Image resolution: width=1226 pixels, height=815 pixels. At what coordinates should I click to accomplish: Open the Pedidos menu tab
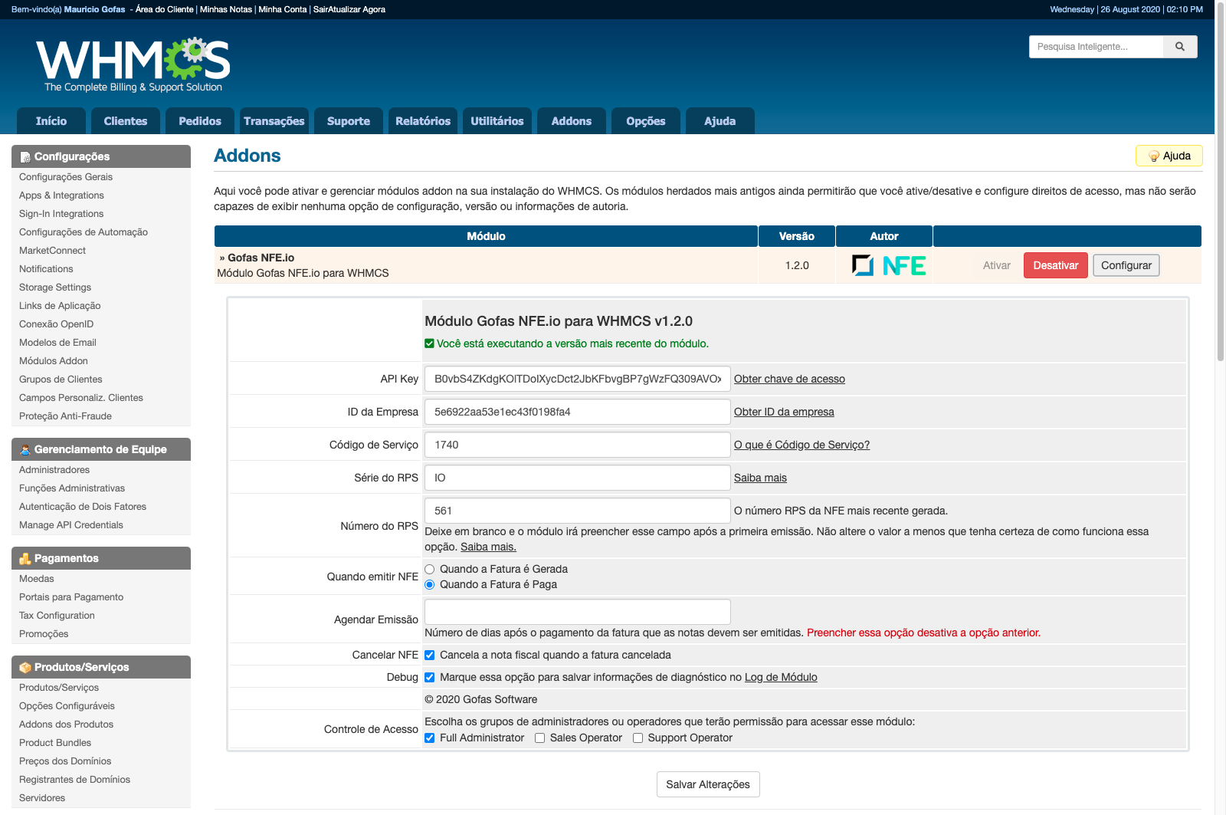click(x=200, y=121)
